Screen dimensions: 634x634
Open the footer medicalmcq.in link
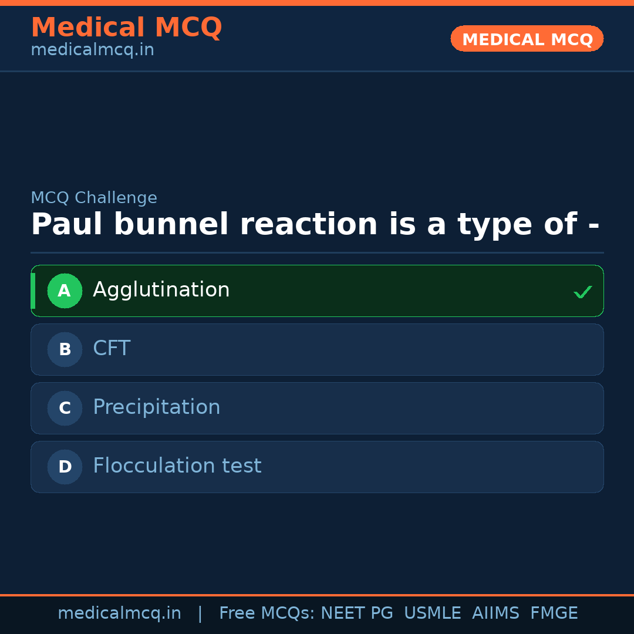tap(119, 613)
